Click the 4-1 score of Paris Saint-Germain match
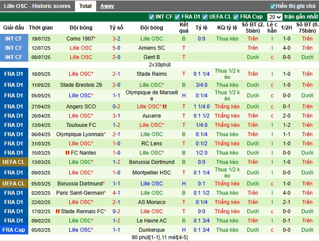This screenshot has width=319, height=241. point(116,193)
